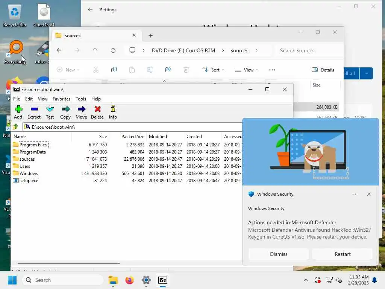The image size is (385, 289).
Task: Expand chevron after sources breadcrumb
Action: coord(256,50)
